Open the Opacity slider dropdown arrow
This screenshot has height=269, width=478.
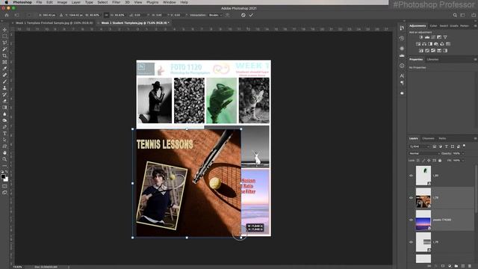(x=463, y=153)
